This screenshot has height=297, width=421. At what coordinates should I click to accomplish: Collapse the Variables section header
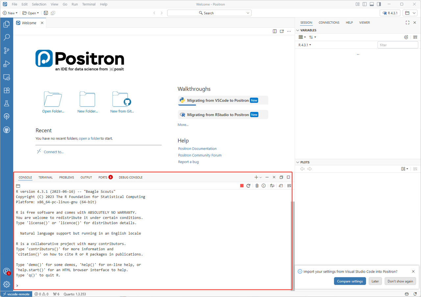(x=308, y=30)
